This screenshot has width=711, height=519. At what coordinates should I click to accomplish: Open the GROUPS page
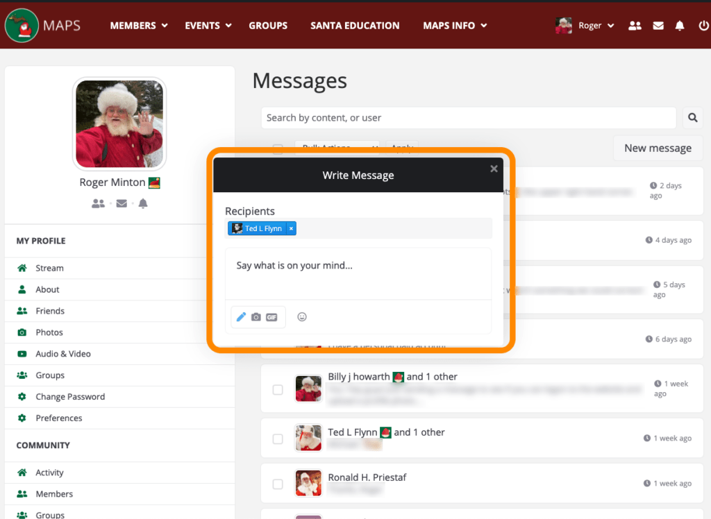pyautogui.click(x=268, y=26)
